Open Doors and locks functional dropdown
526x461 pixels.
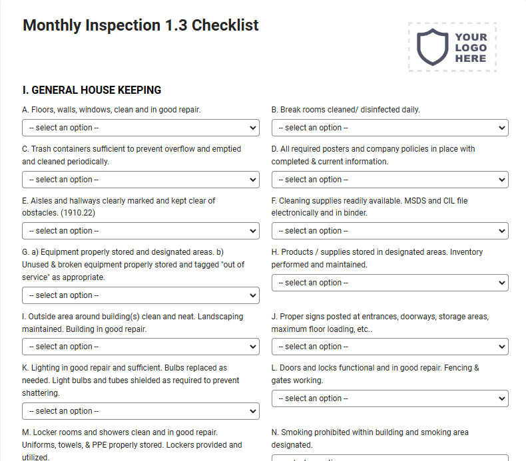point(390,398)
